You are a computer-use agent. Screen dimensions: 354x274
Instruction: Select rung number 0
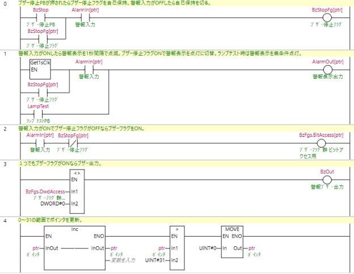5,4
